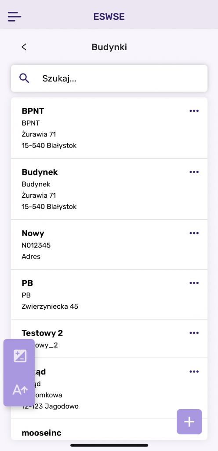Go back using the back arrow
Viewport: 218px width, 451px height.
(x=24, y=47)
